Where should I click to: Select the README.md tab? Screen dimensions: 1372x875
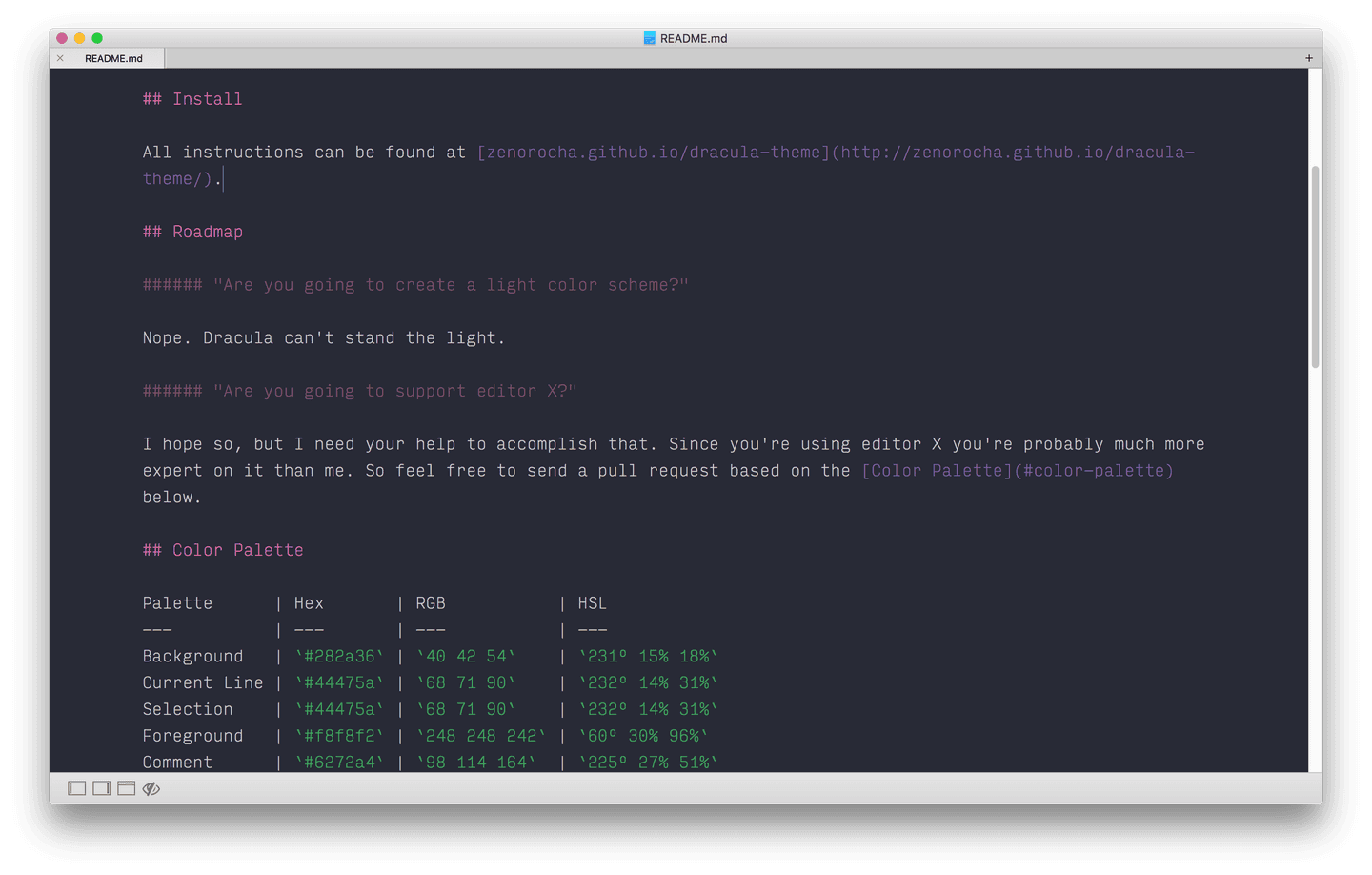pos(114,57)
